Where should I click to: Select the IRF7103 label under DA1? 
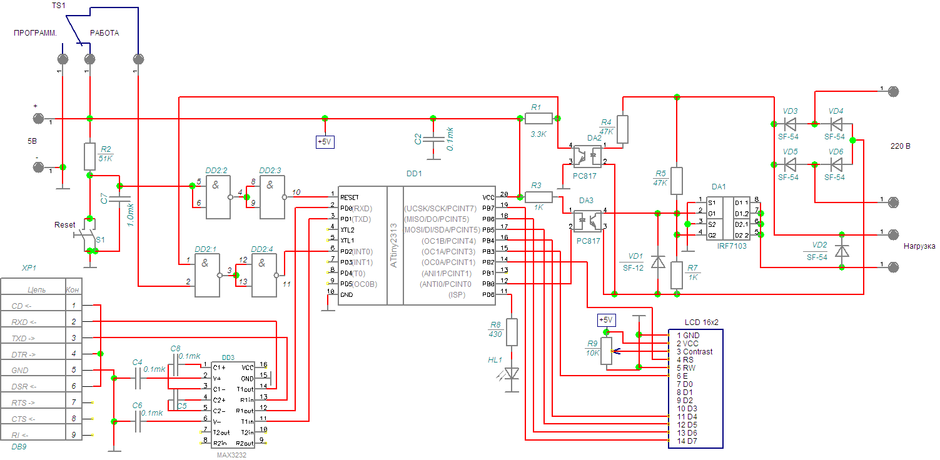pyautogui.click(x=732, y=246)
